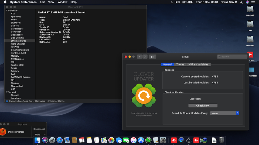Open the Trash in the dock
This screenshot has width=259, height=145.
[x=221, y=140]
